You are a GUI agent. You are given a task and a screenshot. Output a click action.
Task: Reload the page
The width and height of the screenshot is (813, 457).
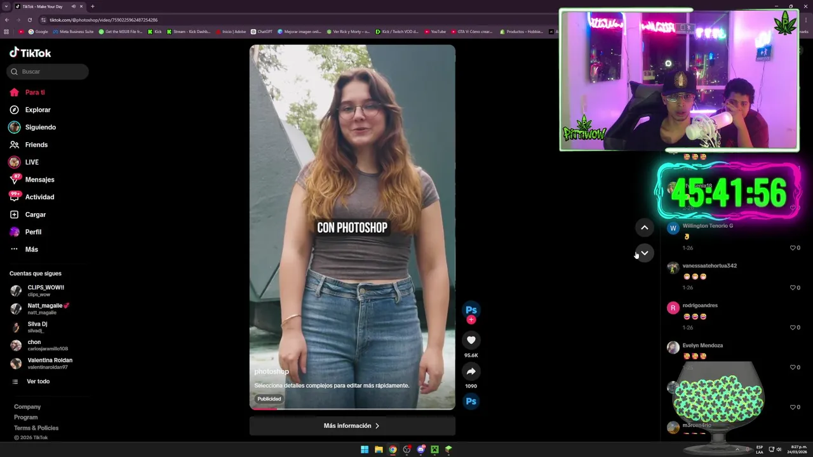(29, 20)
